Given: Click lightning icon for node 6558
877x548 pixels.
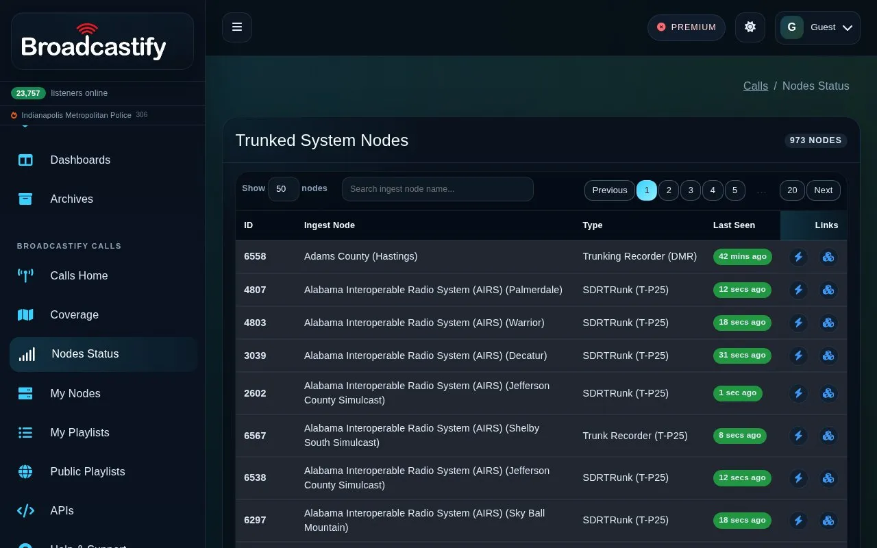Looking at the screenshot, I should click(x=798, y=257).
